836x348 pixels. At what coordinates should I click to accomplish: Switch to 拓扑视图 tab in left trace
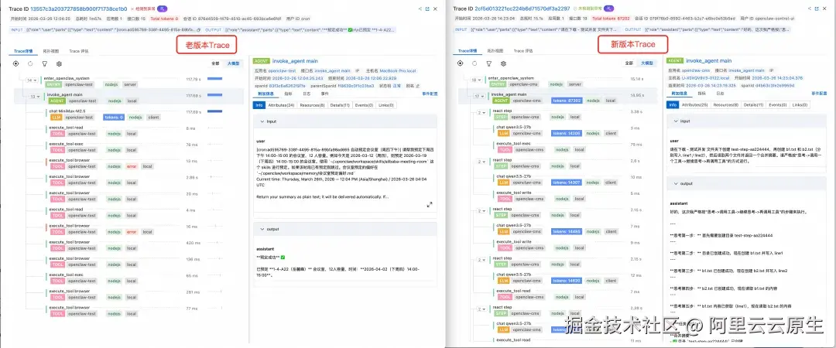point(51,51)
